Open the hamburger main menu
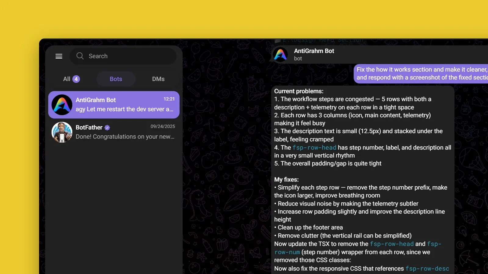Screen dimensions: 488x274 tap(59, 56)
